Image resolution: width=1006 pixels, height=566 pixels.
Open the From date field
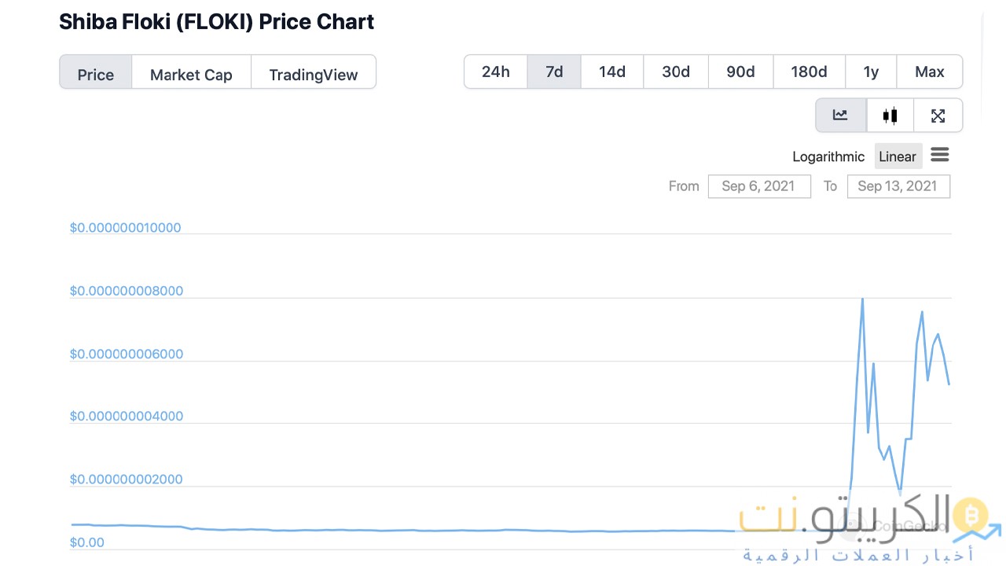click(758, 186)
